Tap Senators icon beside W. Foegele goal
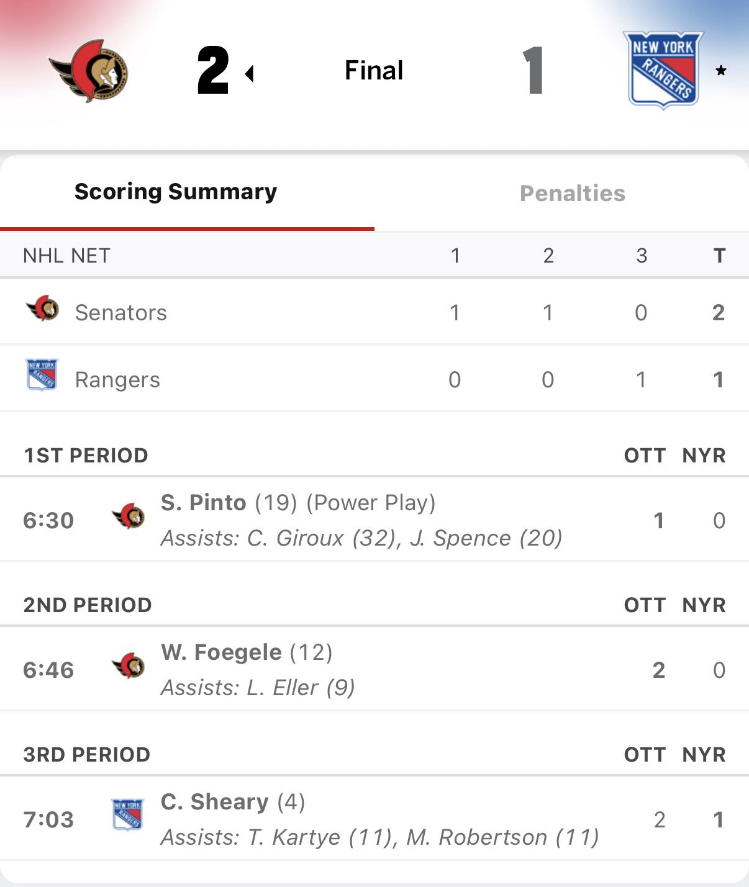The height and width of the screenshot is (887, 749). click(129, 666)
